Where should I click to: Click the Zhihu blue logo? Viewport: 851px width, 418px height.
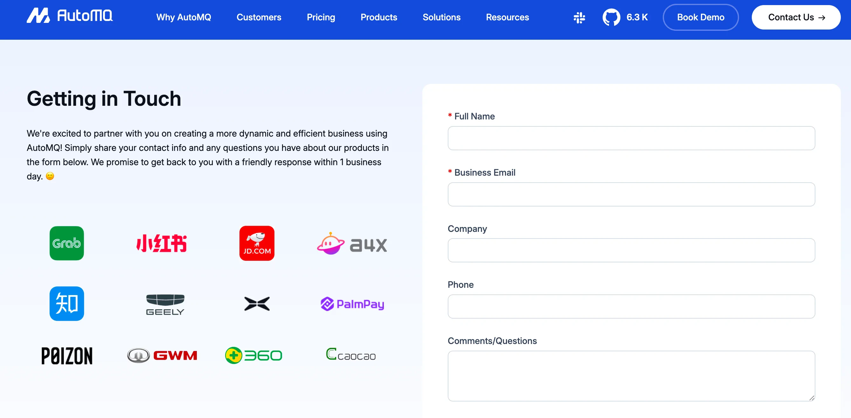[67, 304]
